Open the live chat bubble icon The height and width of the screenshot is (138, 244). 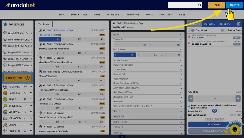point(235,129)
